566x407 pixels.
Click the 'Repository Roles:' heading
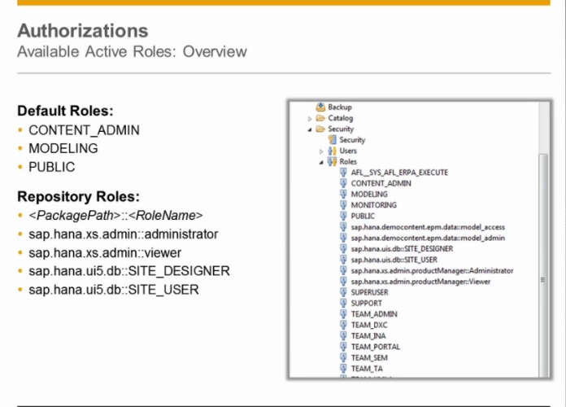(78, 197)
